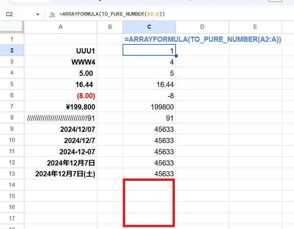Click cell C3 containing 4
The image size is (294, 229).
pyautogui.click(x=149, y=62)
